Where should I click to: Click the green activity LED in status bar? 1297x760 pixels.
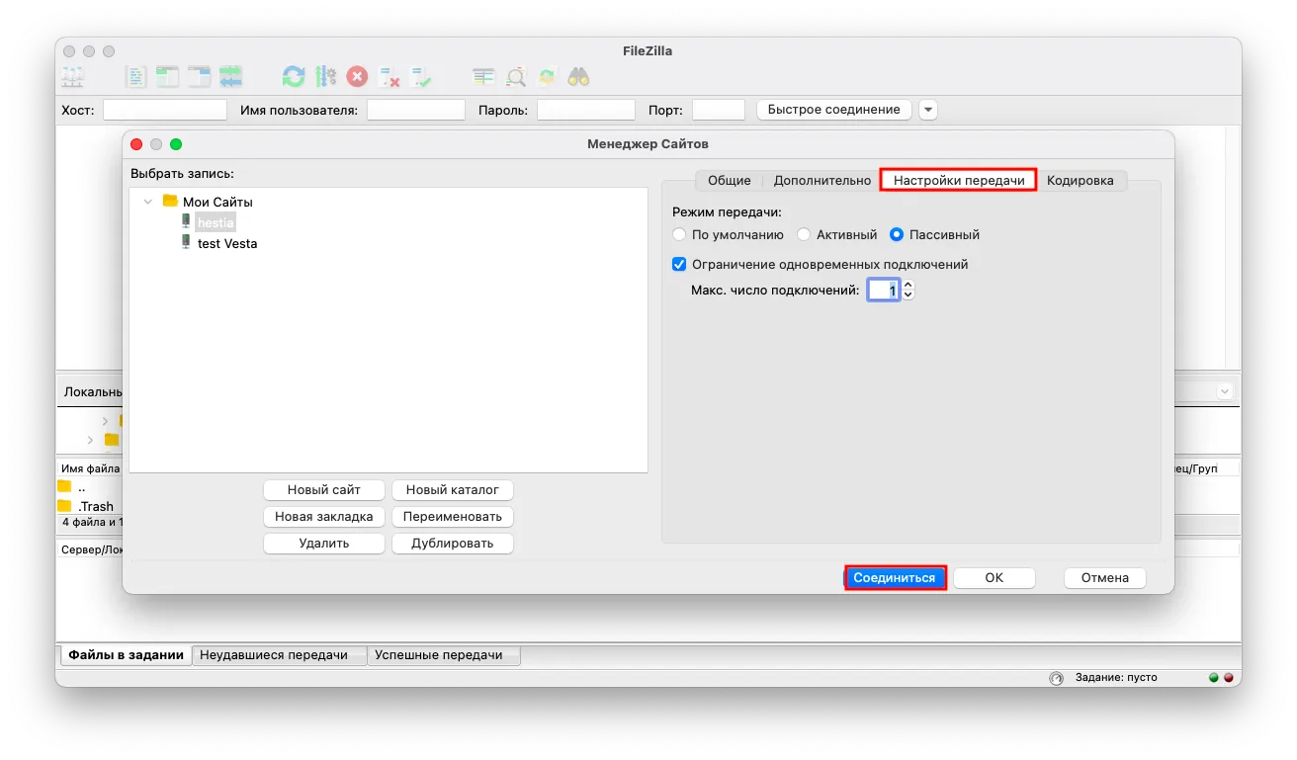pyautogui.click(x=1214, y=678)
